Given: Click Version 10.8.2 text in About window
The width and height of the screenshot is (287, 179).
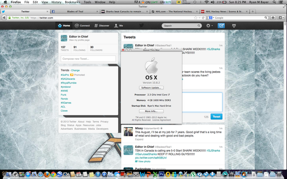Looking at the screenshot, I should coord(151,83).
